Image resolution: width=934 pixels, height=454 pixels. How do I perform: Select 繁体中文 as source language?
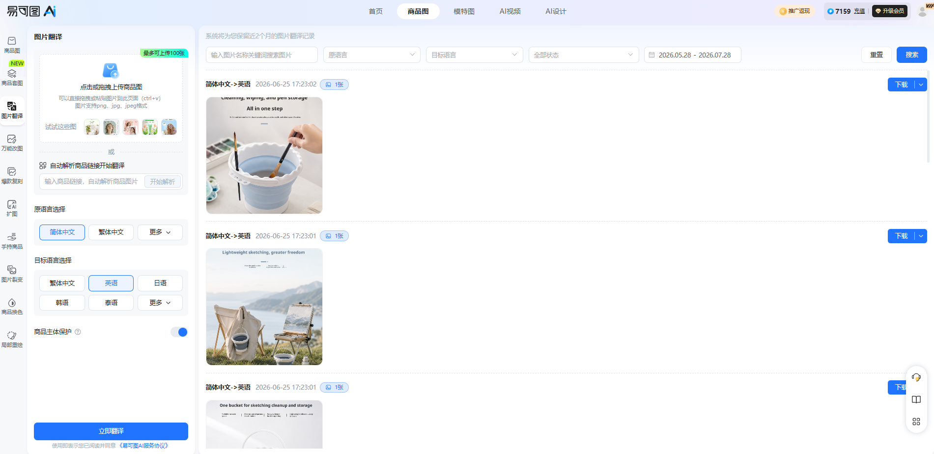pos(111,232)
